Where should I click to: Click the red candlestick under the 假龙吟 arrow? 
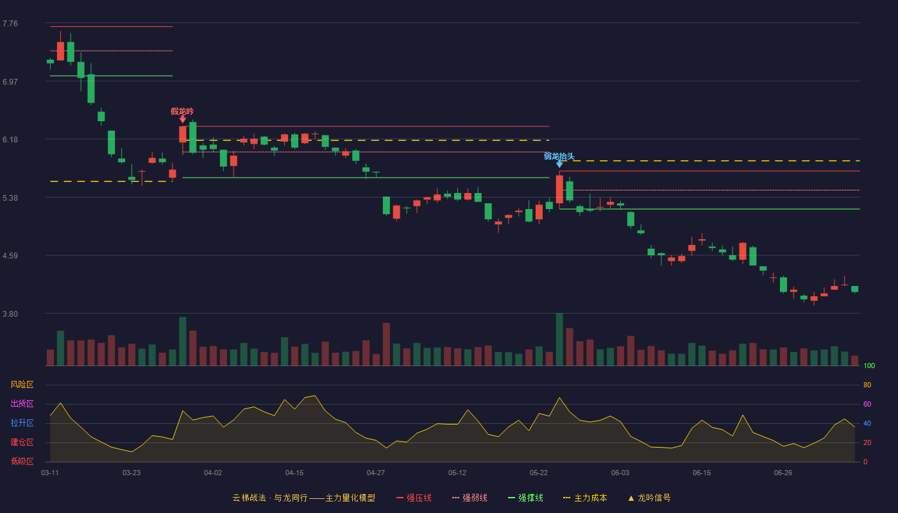[183, 134]
